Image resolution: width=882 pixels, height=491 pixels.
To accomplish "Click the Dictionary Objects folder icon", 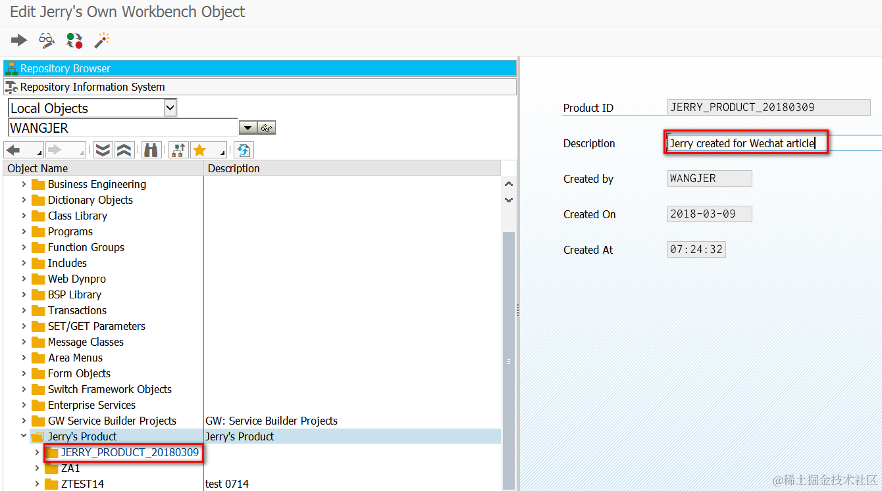I will click(38, 200).
